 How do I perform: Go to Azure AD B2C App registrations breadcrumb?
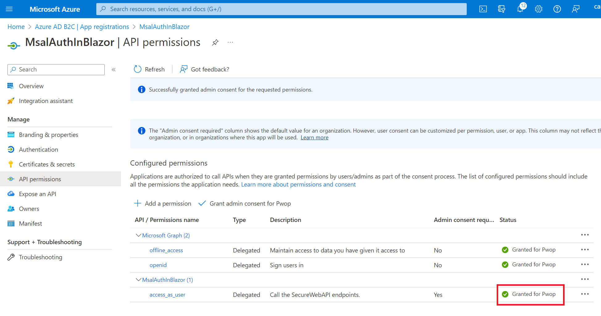tap(82, 27)
